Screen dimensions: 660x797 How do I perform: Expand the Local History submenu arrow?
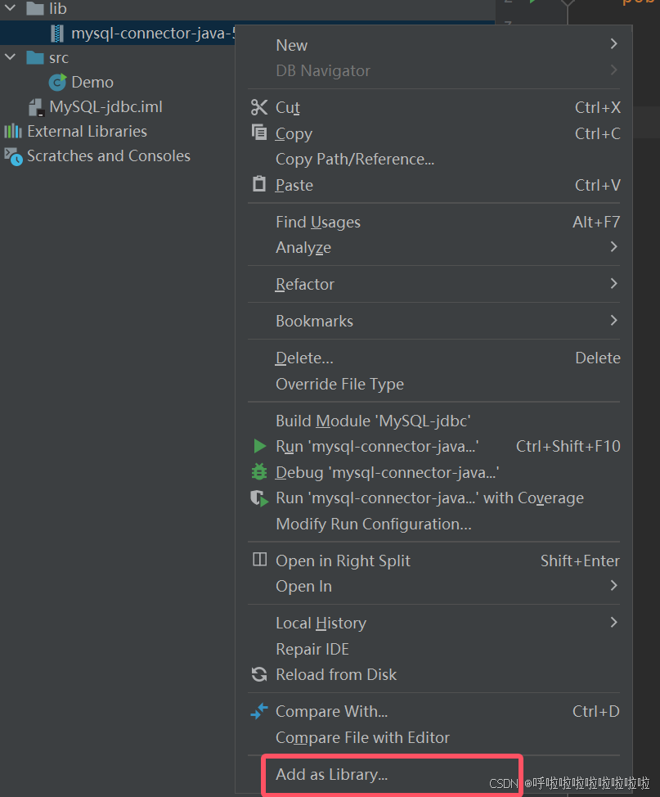613,622
